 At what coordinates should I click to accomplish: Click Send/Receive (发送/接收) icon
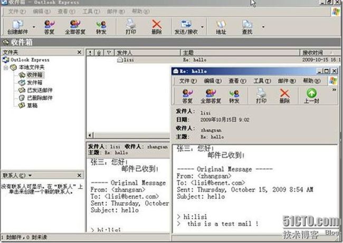186,27
